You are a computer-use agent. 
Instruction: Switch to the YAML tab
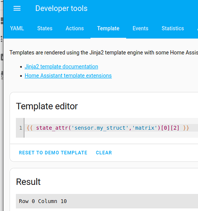click(17, 28)
